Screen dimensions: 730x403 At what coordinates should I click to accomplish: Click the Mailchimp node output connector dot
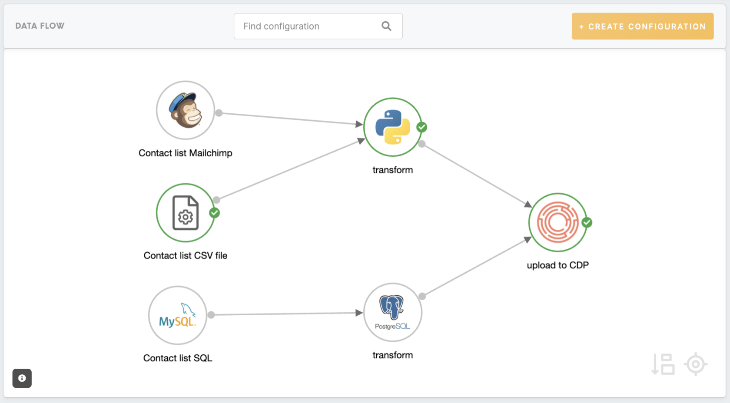coord(219,113)
